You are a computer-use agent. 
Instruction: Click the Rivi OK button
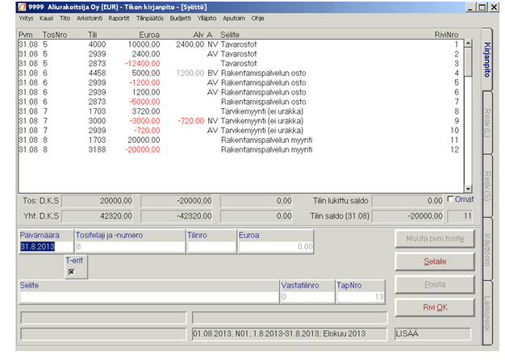(x=435, y=308)
